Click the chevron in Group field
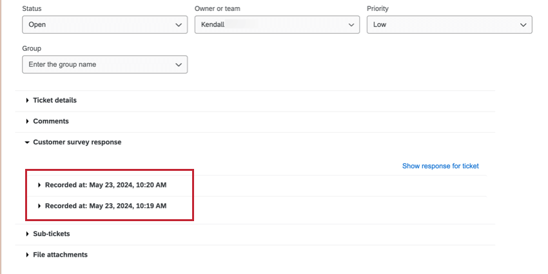 [179, 65]
